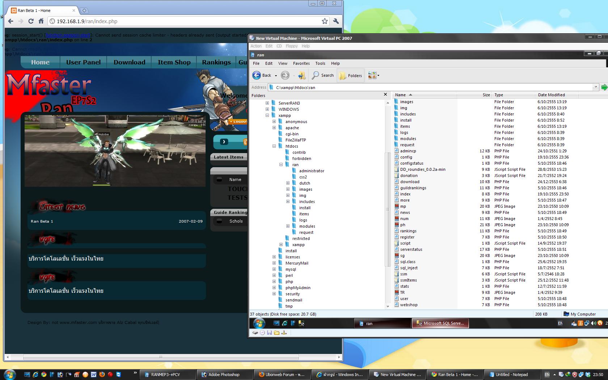Expand the ServerRAN3 folder in the tree
This screenshot has height=380, width=608.
click(267, 103)
